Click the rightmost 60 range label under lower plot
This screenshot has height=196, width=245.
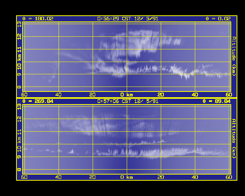click(229, 177)
